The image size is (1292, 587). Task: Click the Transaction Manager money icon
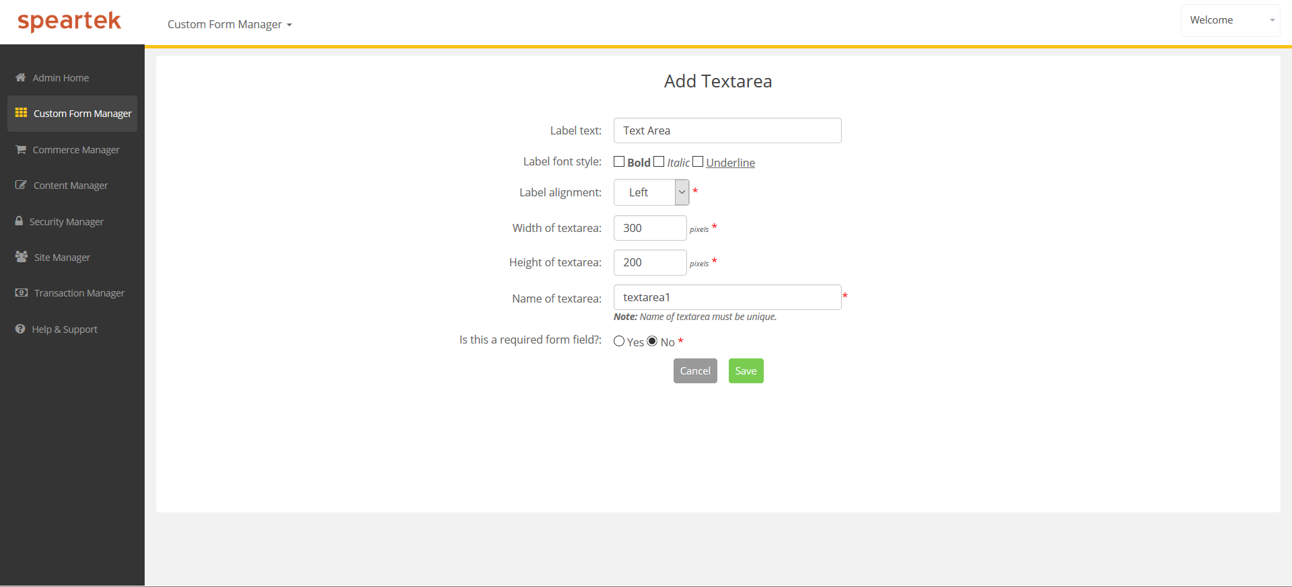click(x=22, y=292)
